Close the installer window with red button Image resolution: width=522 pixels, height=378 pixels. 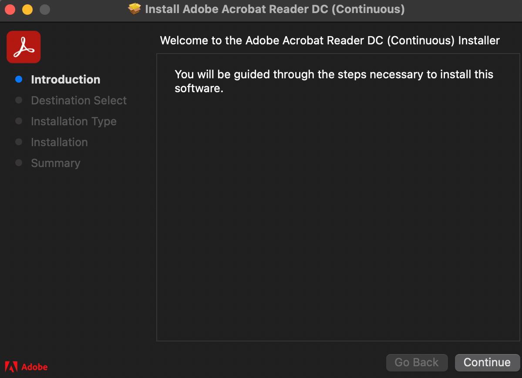pos(10,9)
